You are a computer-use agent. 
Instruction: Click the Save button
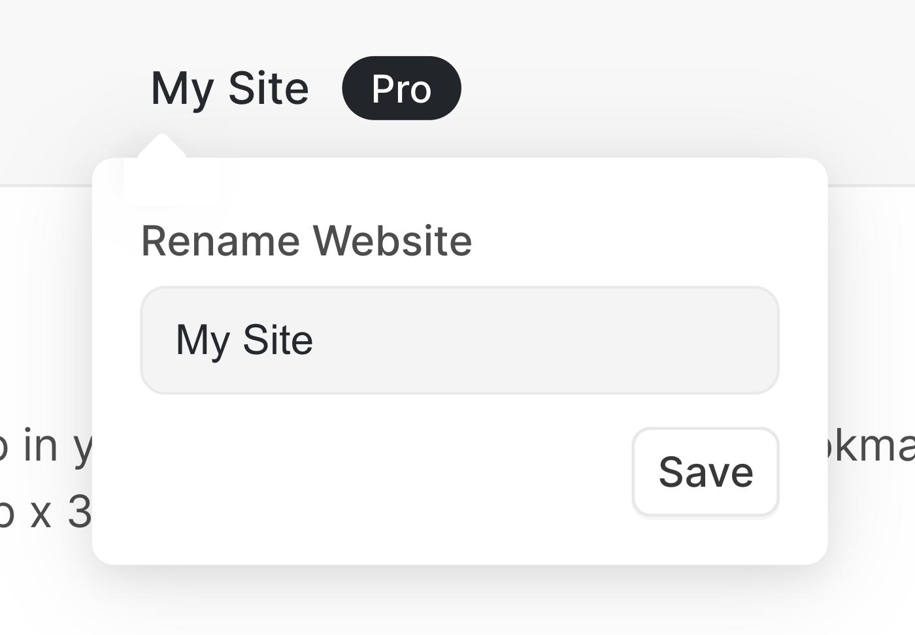coord(705,472)
